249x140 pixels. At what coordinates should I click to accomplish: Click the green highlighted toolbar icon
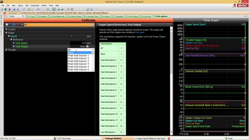[x=54, y=9]
